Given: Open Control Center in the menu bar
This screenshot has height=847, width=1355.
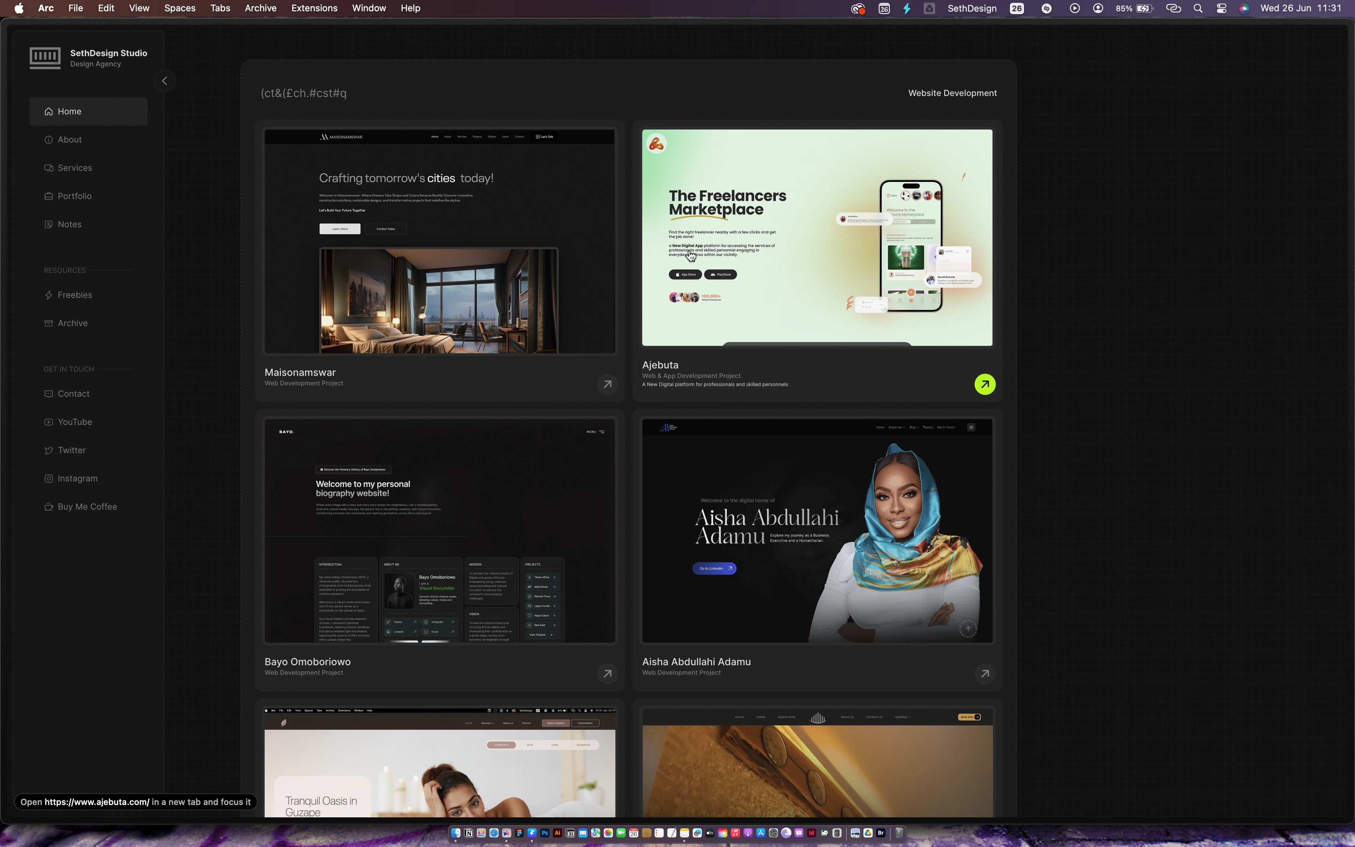Looking at the screenshot, I should coord(1221,8).
